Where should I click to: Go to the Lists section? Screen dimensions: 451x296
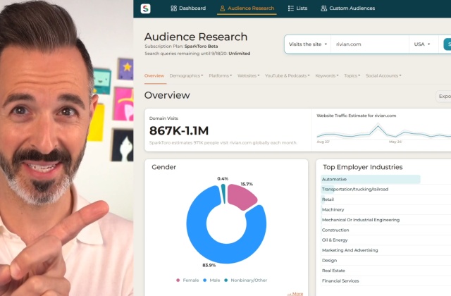[297, 8]
